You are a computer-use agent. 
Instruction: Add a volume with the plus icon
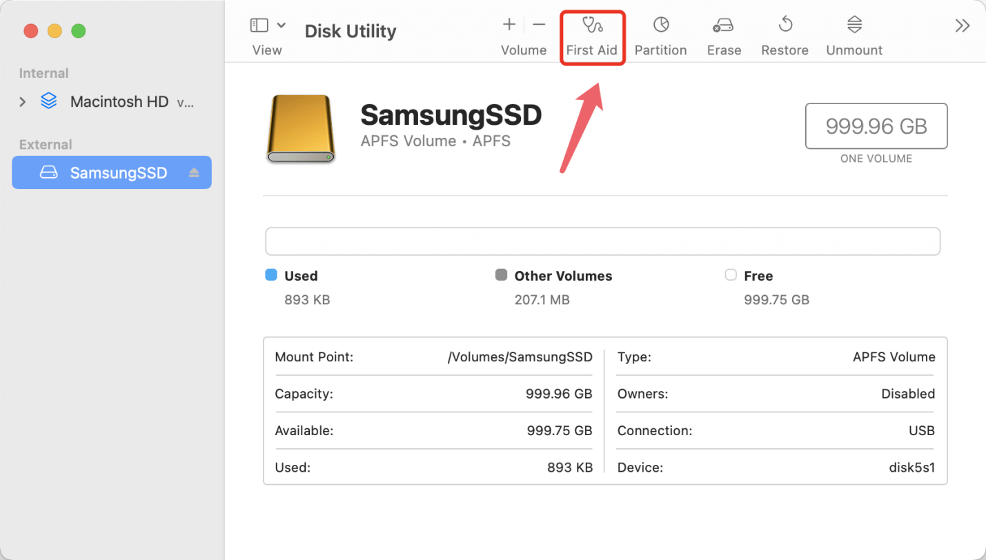(x=508, y=25)
